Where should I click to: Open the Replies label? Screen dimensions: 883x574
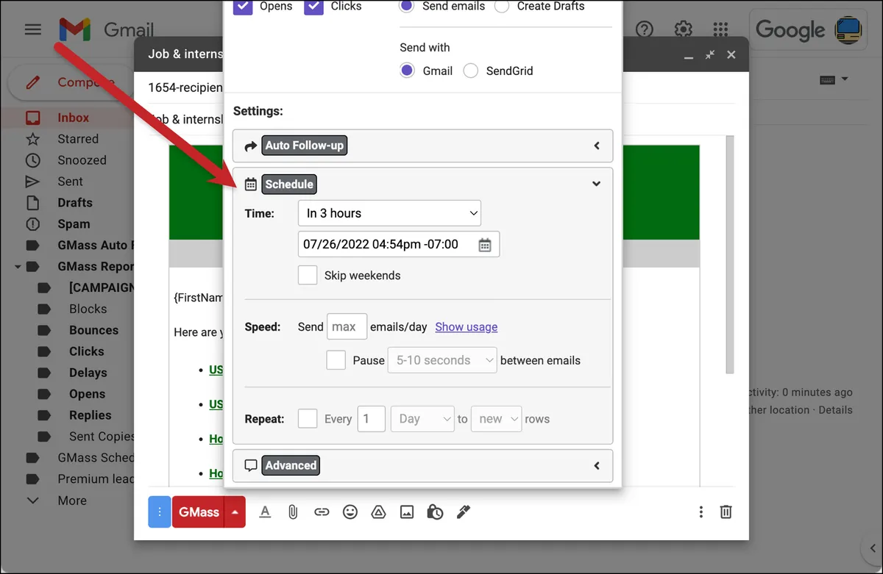[90, 415]
